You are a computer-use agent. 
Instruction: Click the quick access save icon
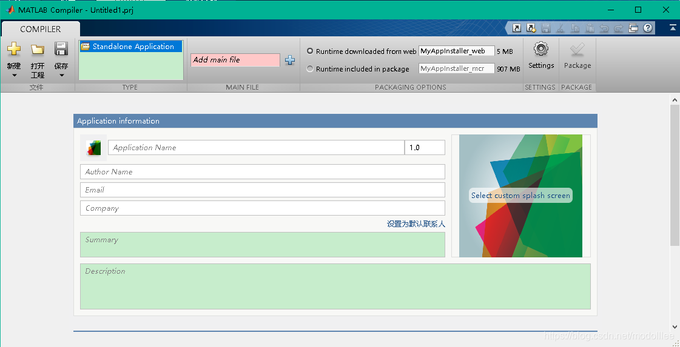[x=546, y=28]
